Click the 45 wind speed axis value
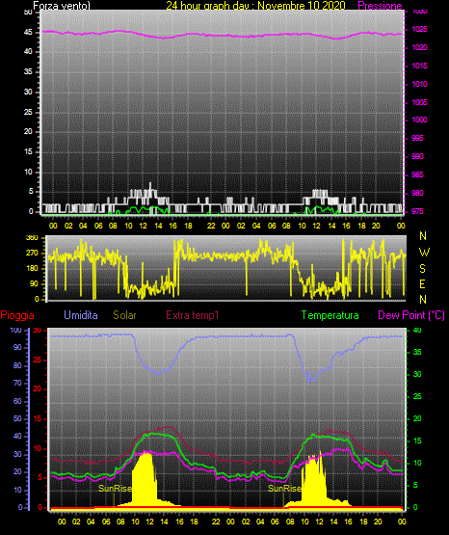Viewport: 449px width, 535px height. [x=28, y=32]
